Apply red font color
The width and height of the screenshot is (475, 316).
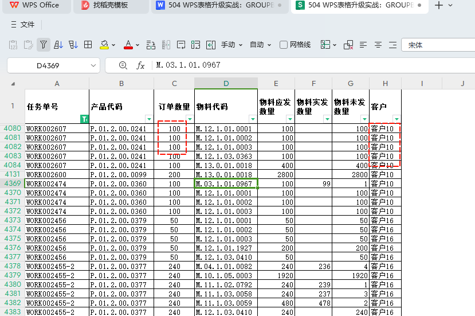128,45
